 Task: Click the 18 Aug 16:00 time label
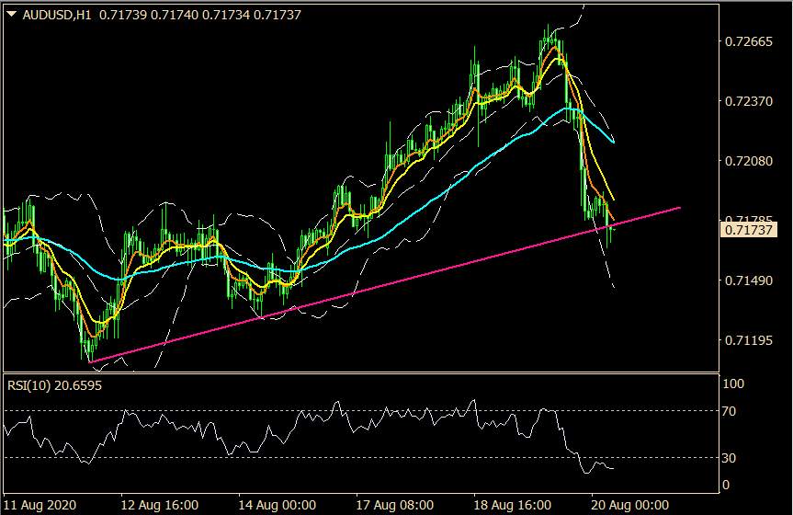513,505
